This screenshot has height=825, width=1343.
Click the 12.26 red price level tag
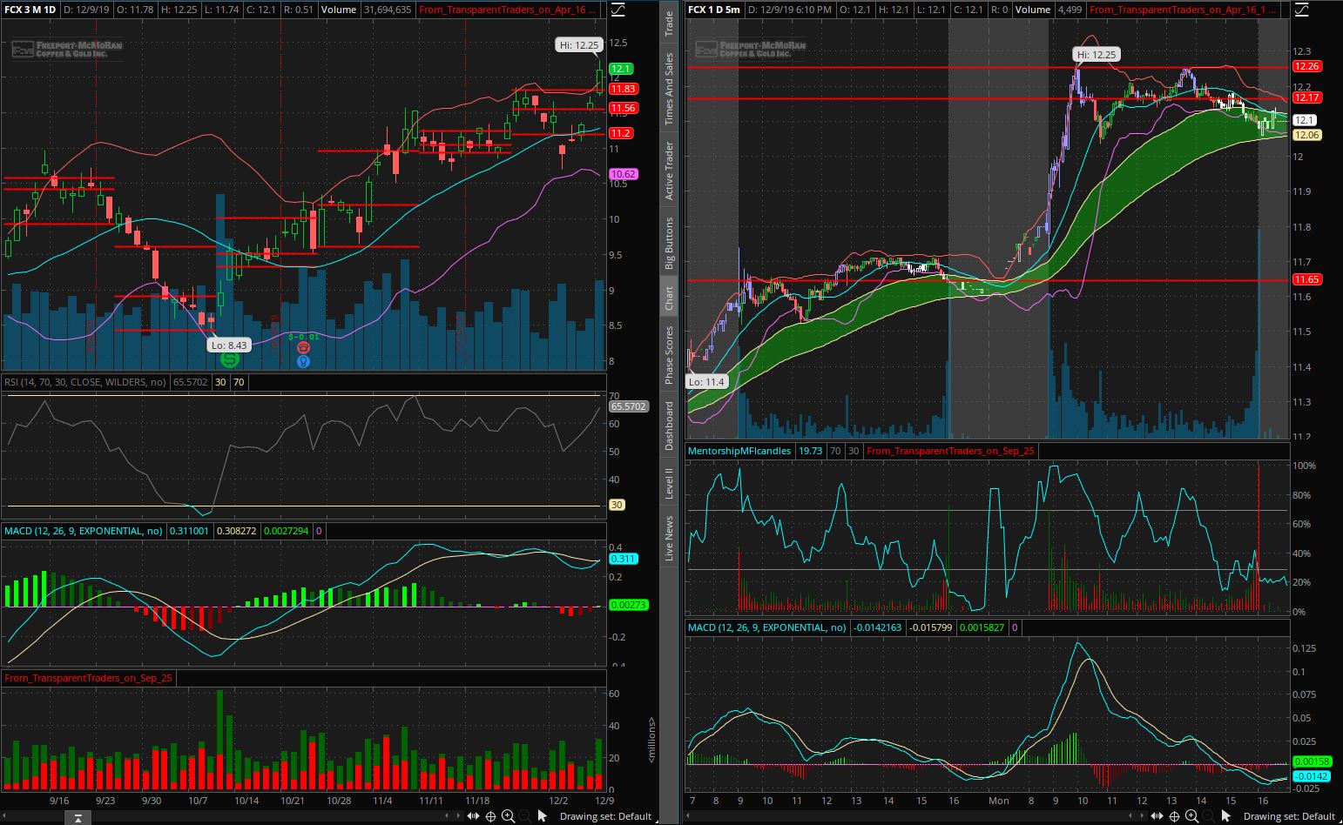[1306, 66]
